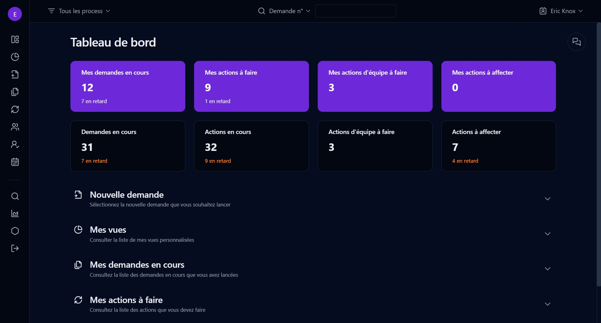Click the team users sidebar icon

(15, 127)
